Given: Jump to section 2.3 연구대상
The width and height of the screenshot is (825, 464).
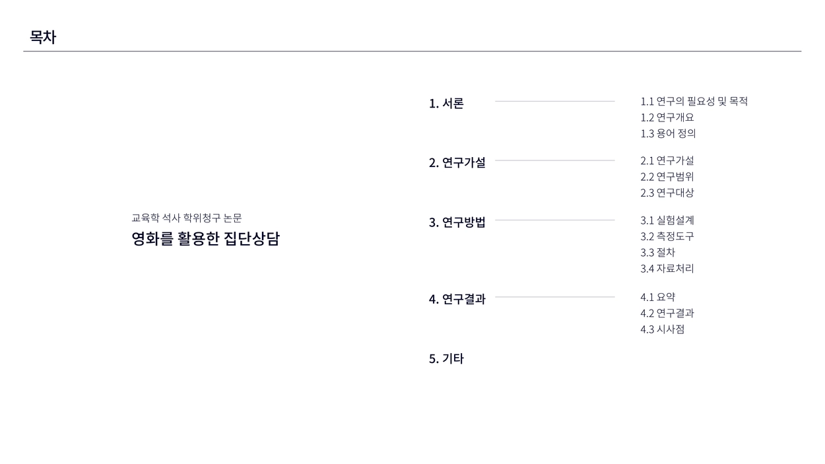Looking at the screenshot, I should click(667, 193).
